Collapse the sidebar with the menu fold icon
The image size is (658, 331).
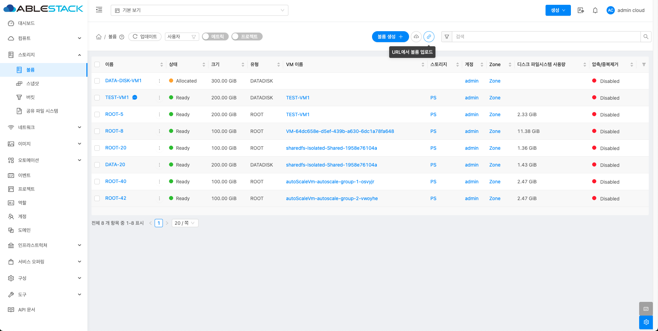tap(99, 10)
